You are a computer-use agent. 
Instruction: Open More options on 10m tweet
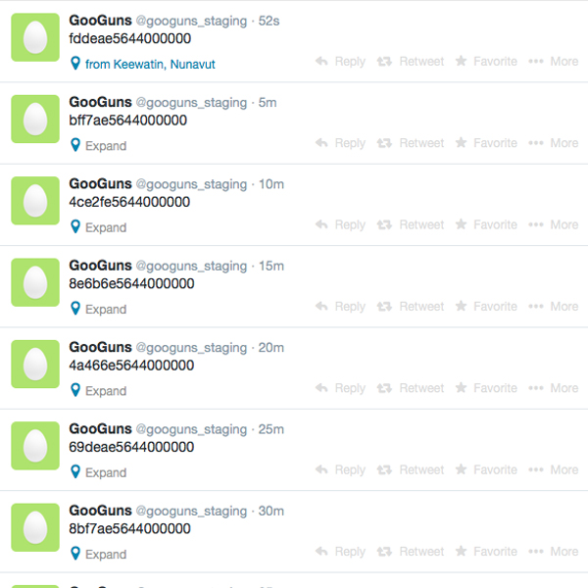[x=554, y=224]
